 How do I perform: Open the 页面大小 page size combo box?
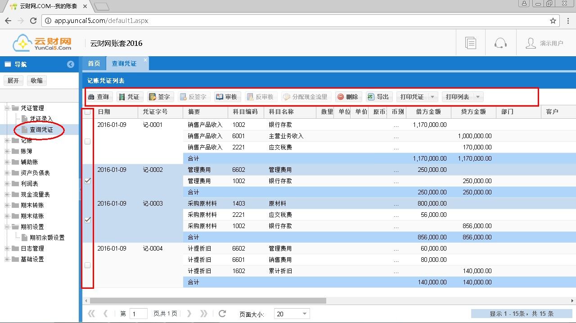(292, 314)
